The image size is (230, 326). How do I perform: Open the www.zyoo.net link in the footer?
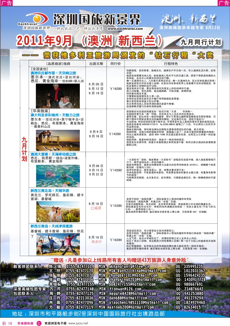tap(78, 323)
